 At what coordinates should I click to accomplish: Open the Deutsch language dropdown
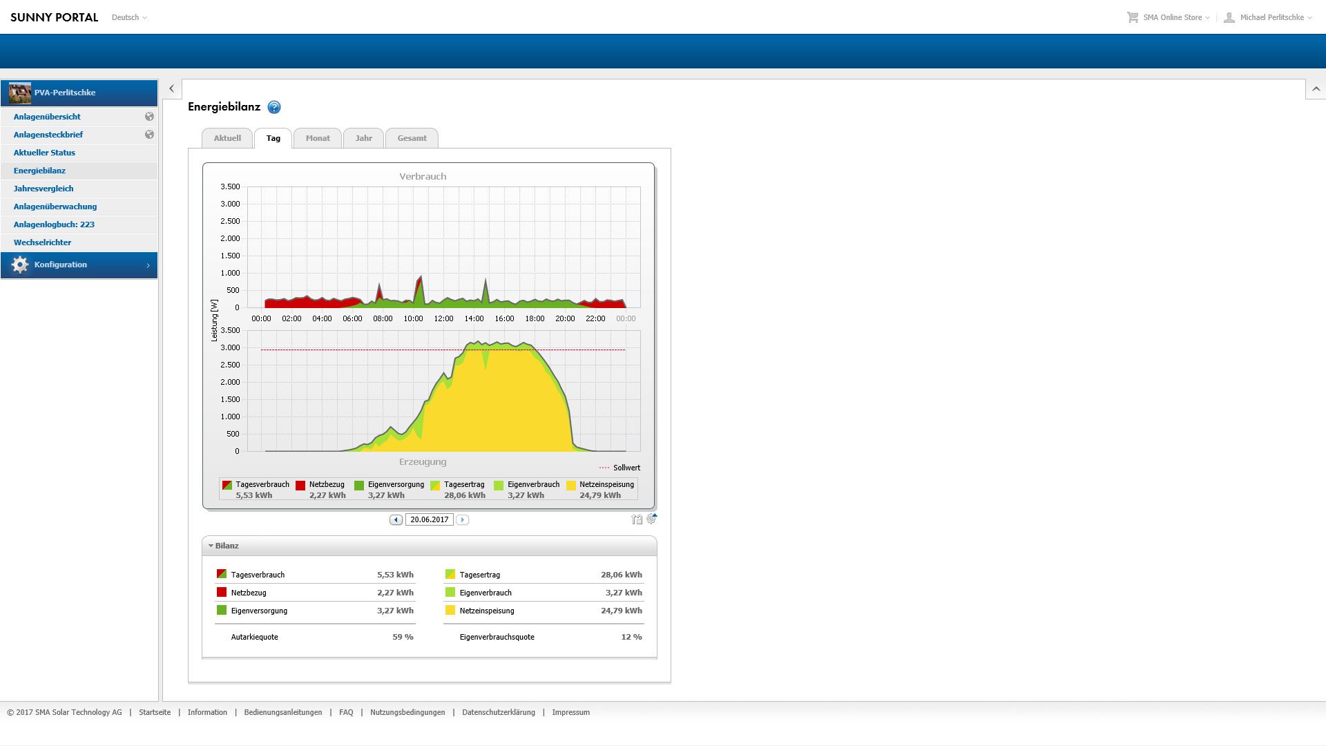pyautogui.click(x=129, y=17)
